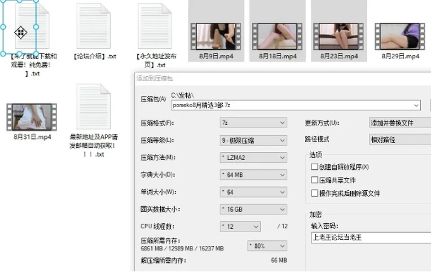
Task: Enable 创建自释放程序 checkbox
Action: (314, 167)
